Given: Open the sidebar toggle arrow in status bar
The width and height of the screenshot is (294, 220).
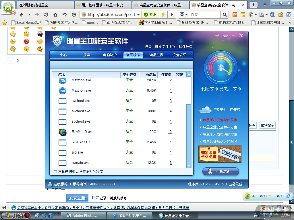Looking at the screenshot, I should pos(4,208).
